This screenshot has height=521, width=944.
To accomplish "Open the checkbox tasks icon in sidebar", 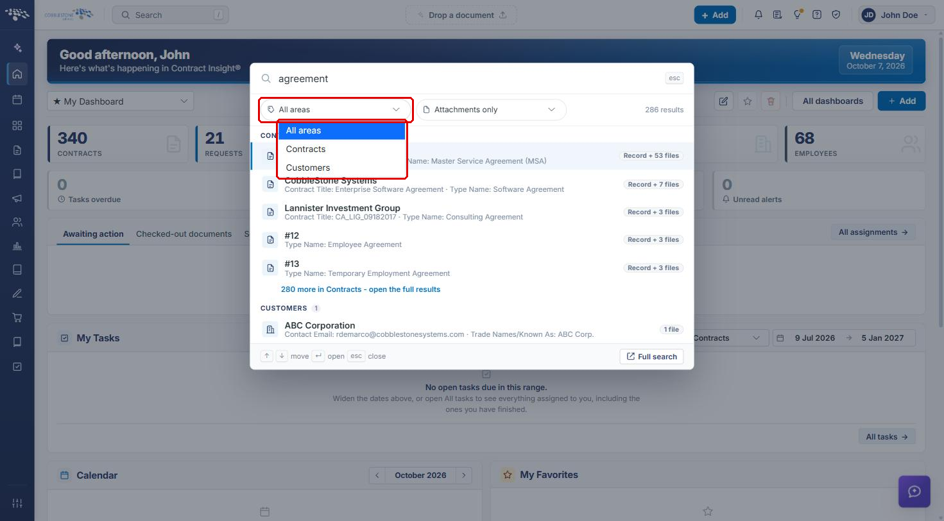I will (x=17, y=366).
